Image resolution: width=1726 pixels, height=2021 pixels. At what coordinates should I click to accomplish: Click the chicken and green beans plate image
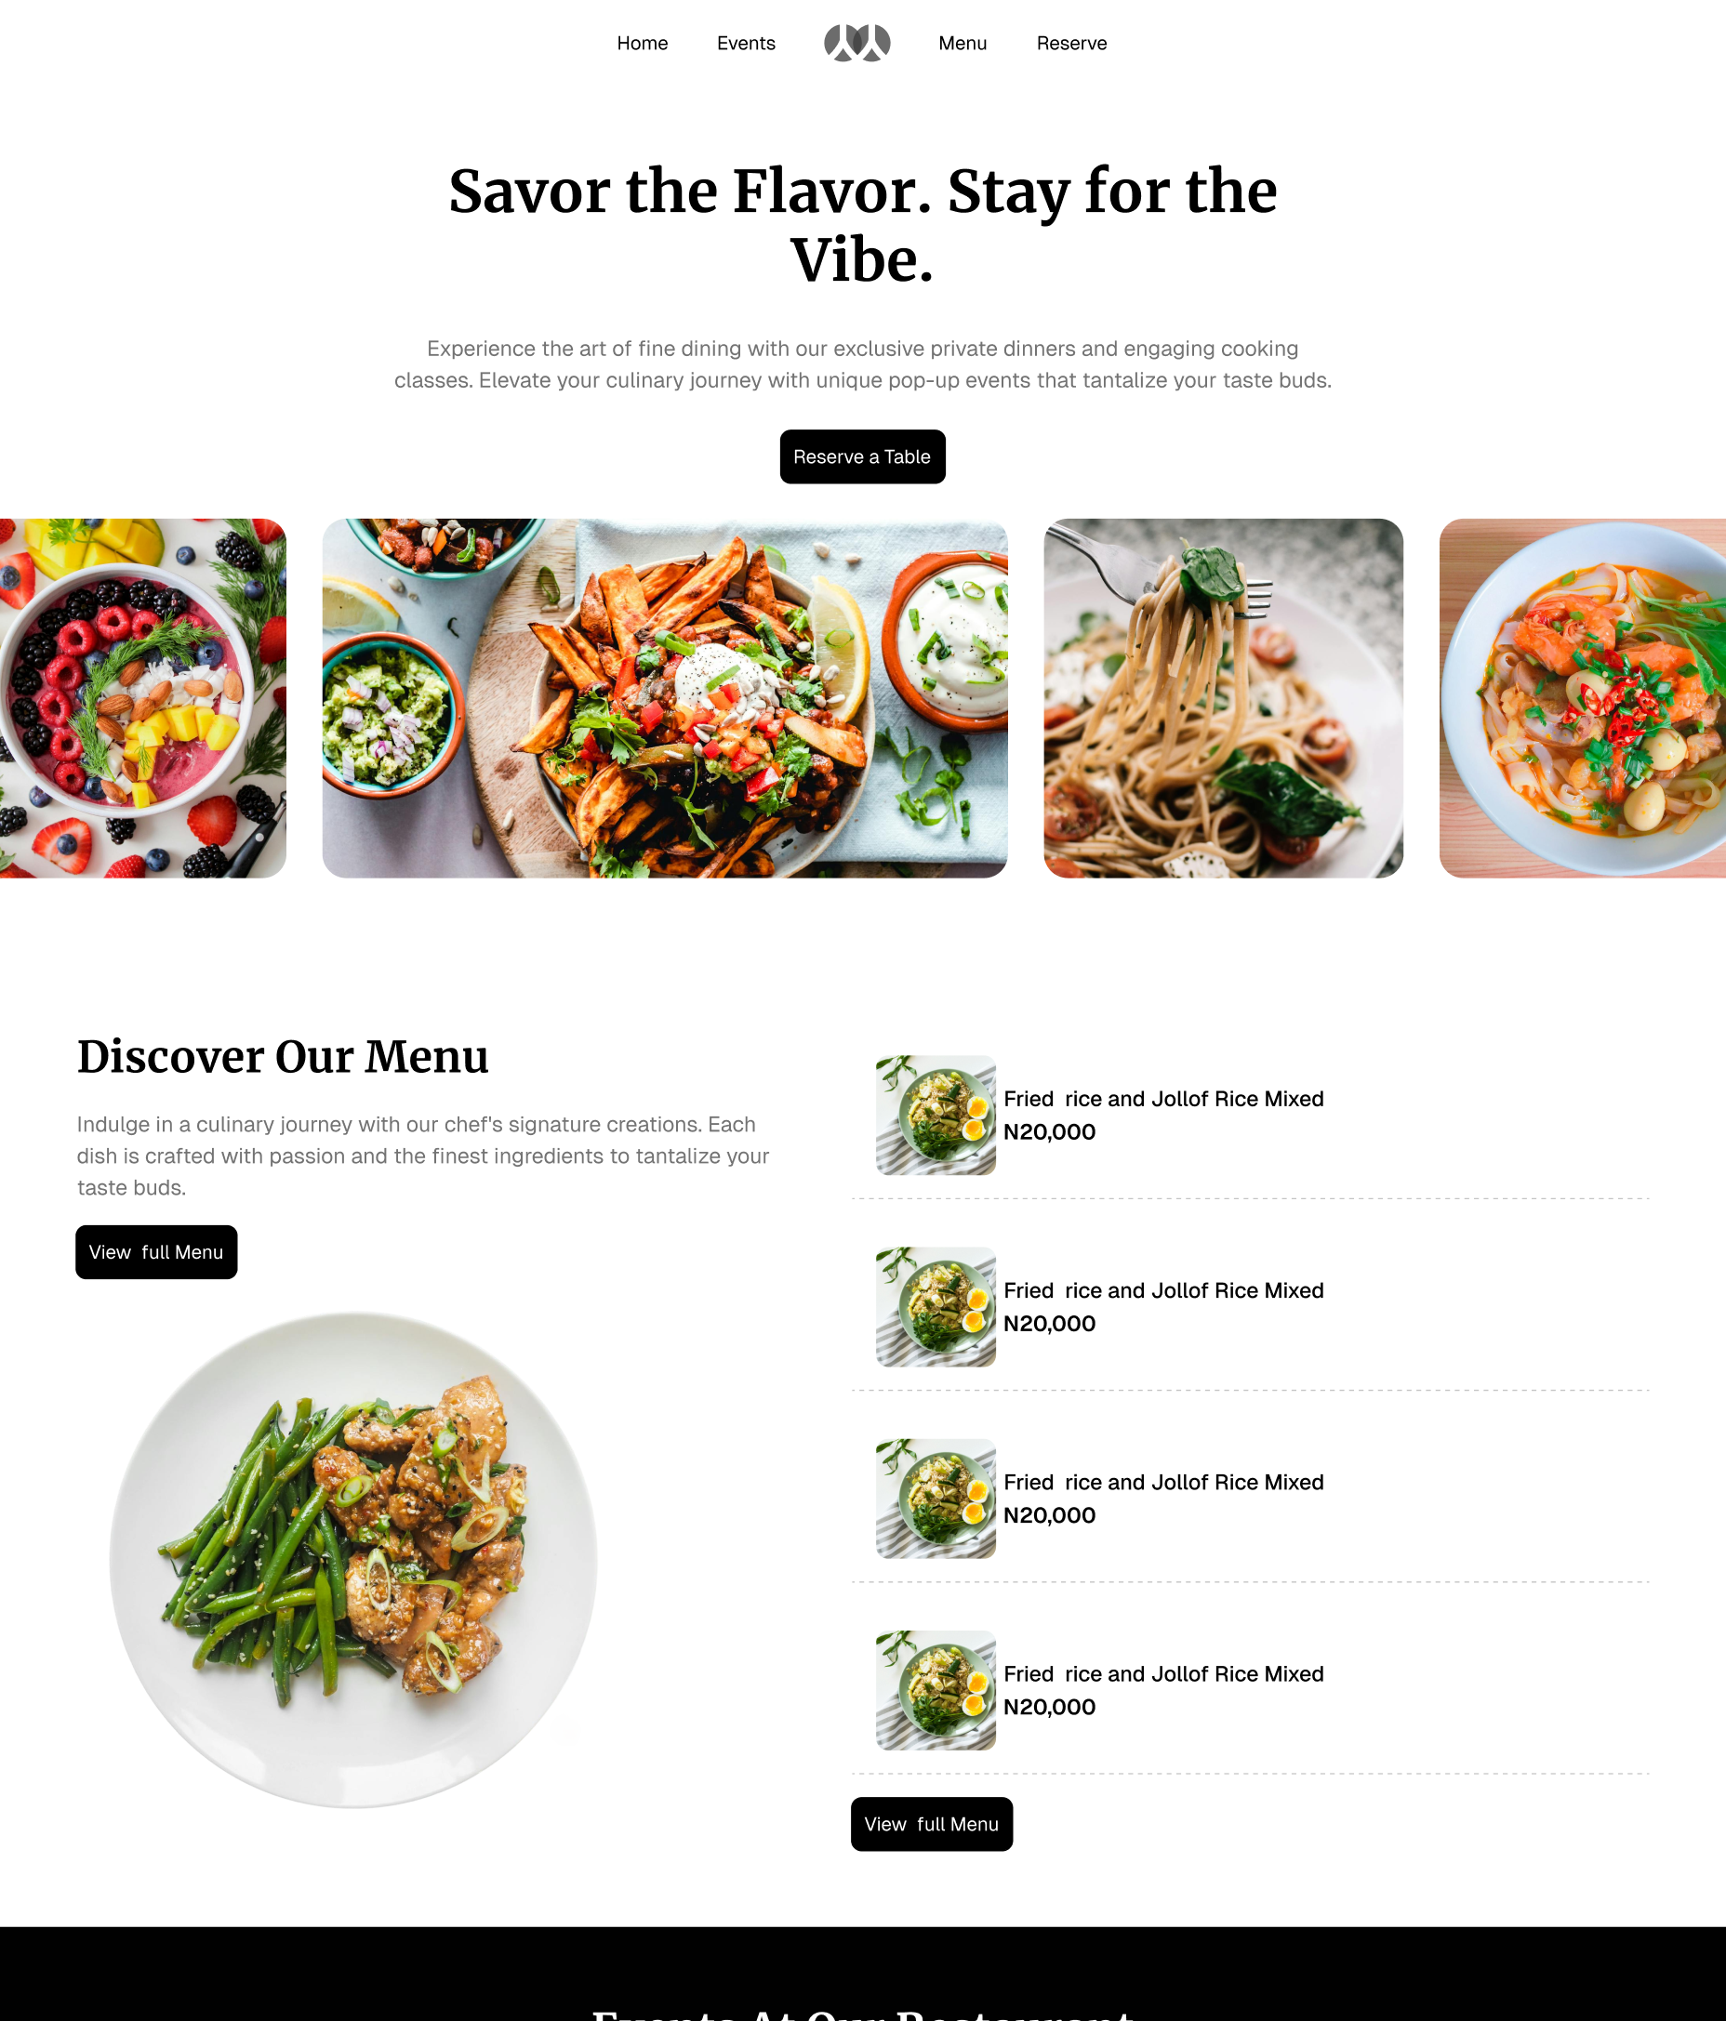tap(353, 1560)
